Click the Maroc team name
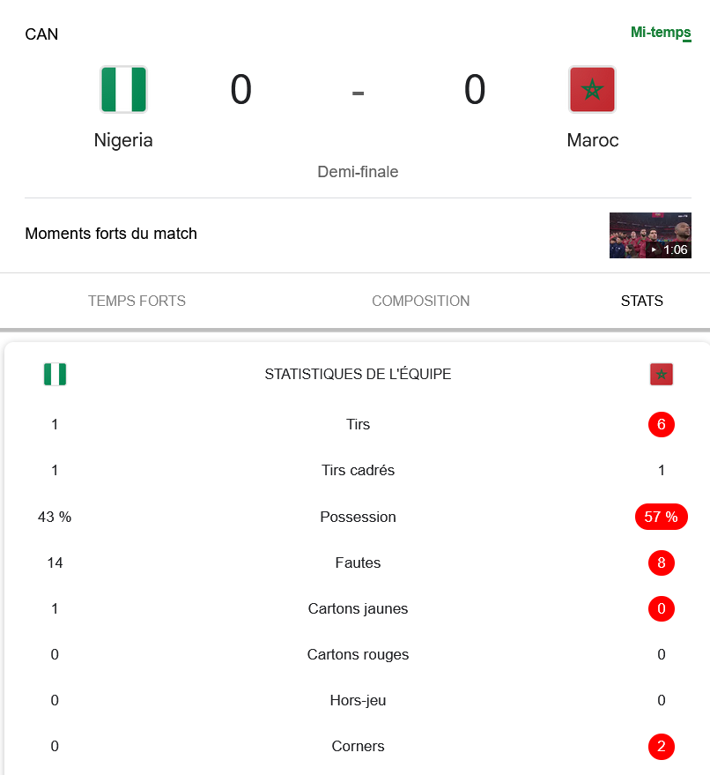 [592, 140]
